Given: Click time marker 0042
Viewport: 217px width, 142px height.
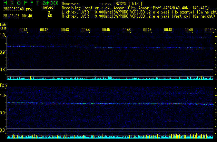Looking at the screenshot, I should [44, 30].
